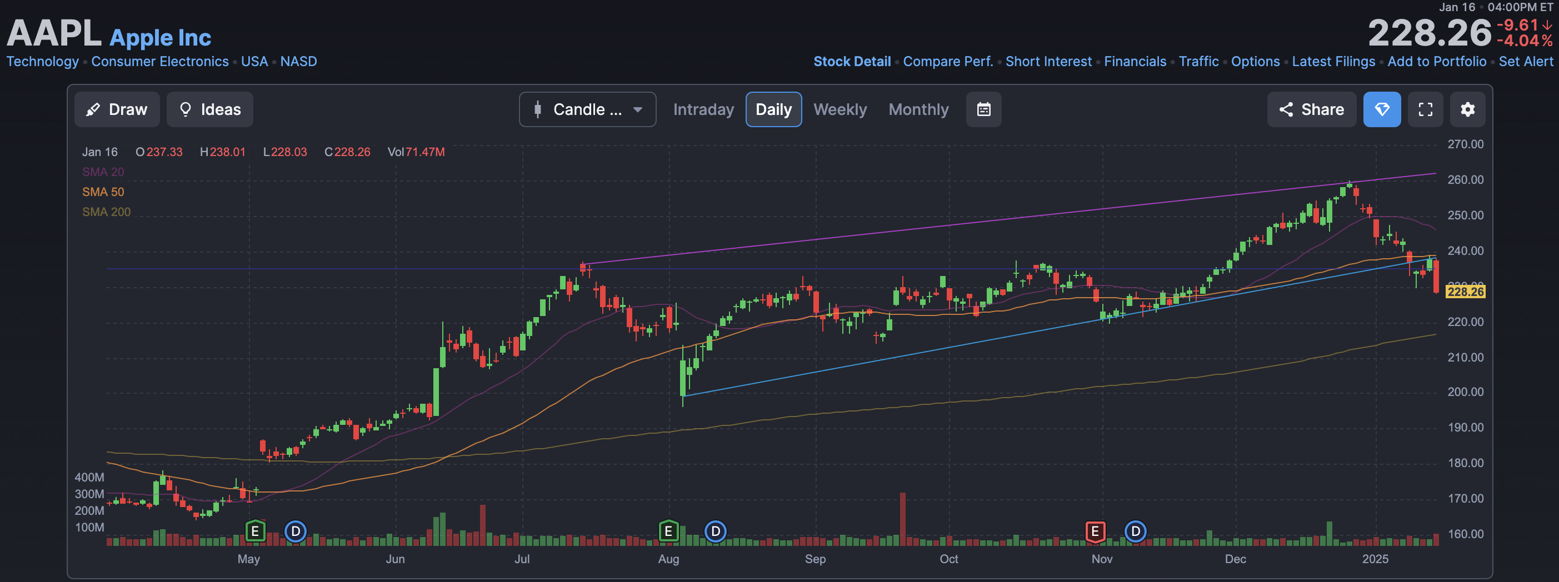The image size is (1559, 582).
Task: Click the L 228.03 low value
Action: 285,152
